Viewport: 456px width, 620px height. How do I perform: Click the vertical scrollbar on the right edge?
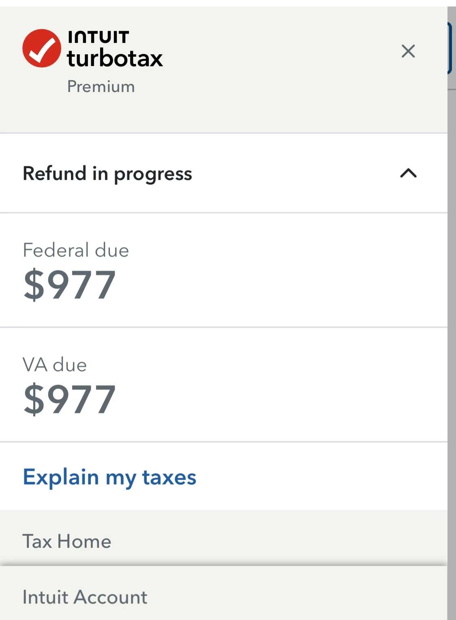coord(452,324)
